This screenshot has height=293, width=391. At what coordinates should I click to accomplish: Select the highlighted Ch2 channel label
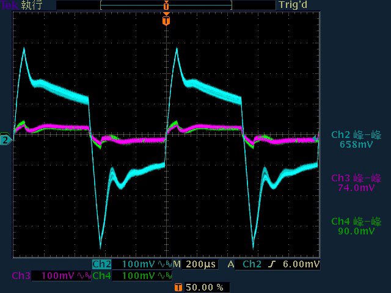103,265
